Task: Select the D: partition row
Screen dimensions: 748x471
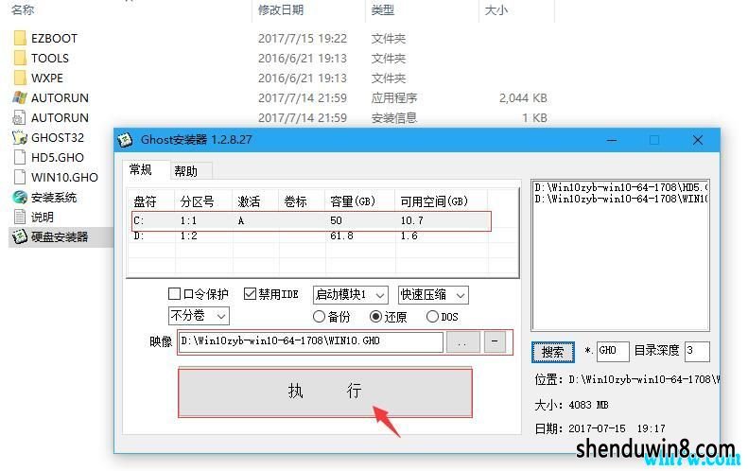Action: [311, 236]
